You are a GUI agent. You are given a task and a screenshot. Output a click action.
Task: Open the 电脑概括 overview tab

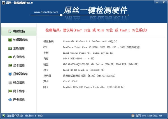pyautogui.click(x=19, y=31)
